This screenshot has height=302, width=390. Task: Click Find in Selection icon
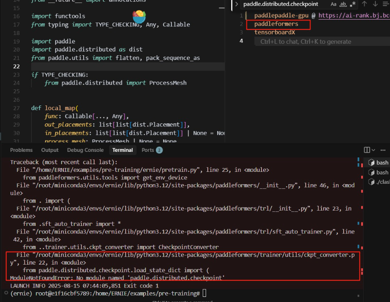click(385, 4)
